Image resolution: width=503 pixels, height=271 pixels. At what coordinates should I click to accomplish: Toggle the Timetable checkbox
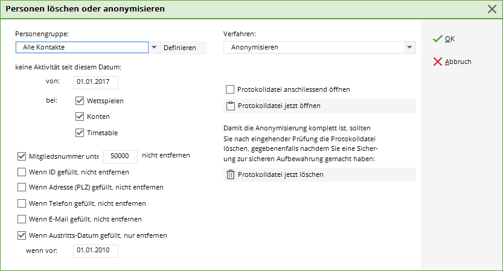coord(80,133)
